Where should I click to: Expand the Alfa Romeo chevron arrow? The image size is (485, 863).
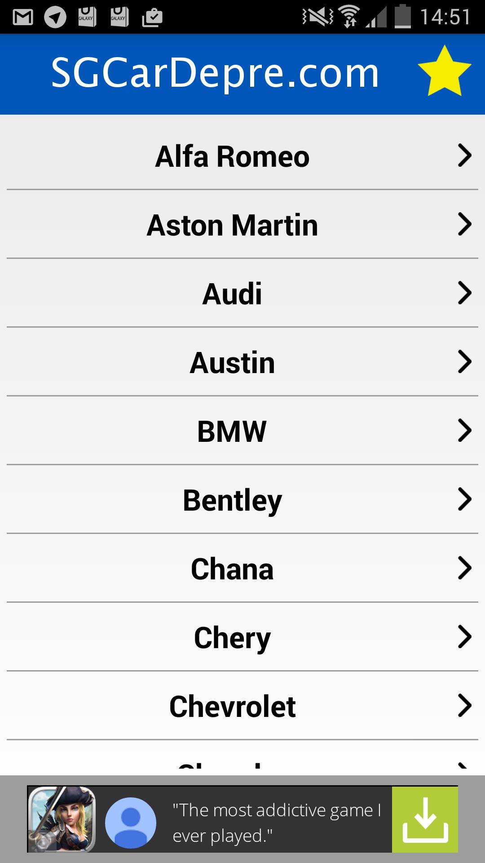pyautogui.click(x=464, y=156)
